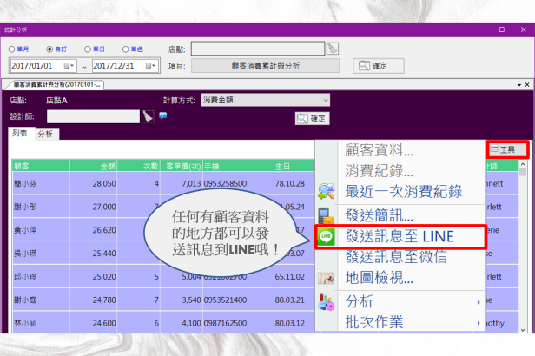Click the map view icon
This screenshot has height=356, width=535.
(327, 279)
